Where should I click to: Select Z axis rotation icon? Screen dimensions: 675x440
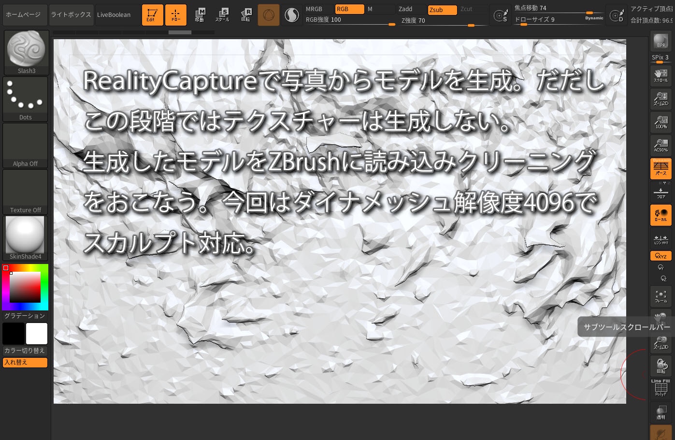tap(663, 279)
